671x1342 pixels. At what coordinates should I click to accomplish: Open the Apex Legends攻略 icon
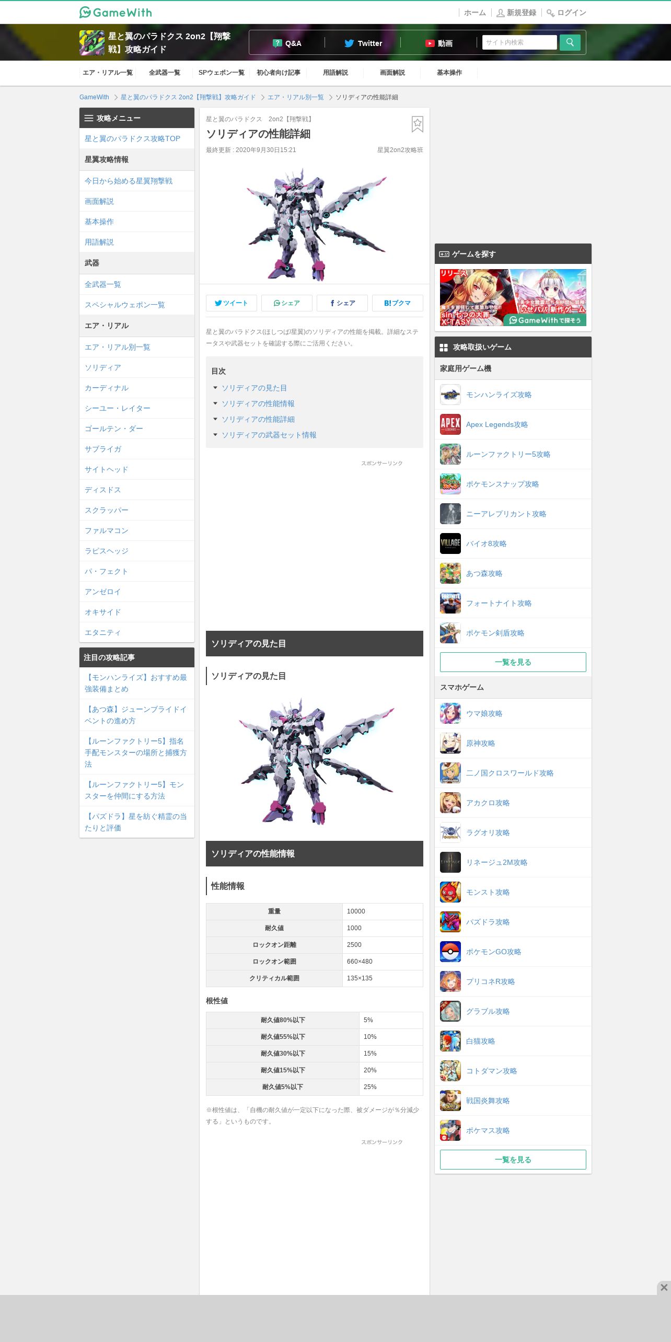coord(450,424)
